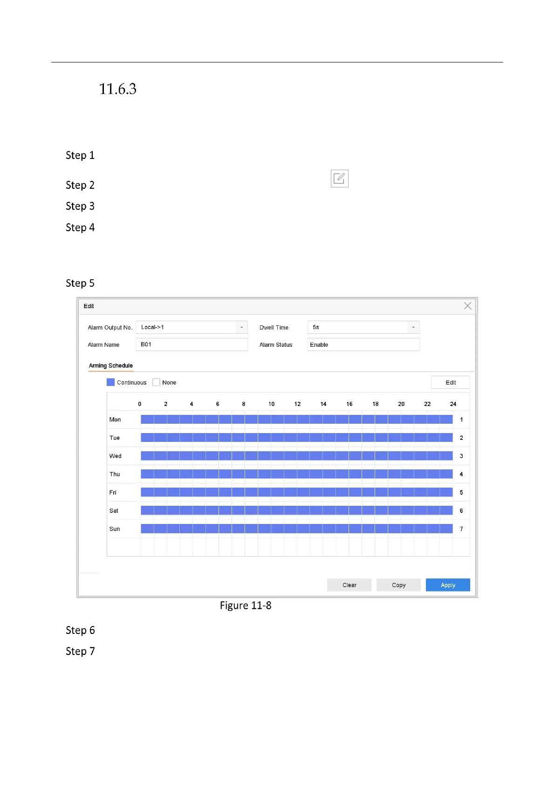The width and height of the screenshot is (555, 785).
Task: Click the Clear button
Action: click(x=349, y=585)
